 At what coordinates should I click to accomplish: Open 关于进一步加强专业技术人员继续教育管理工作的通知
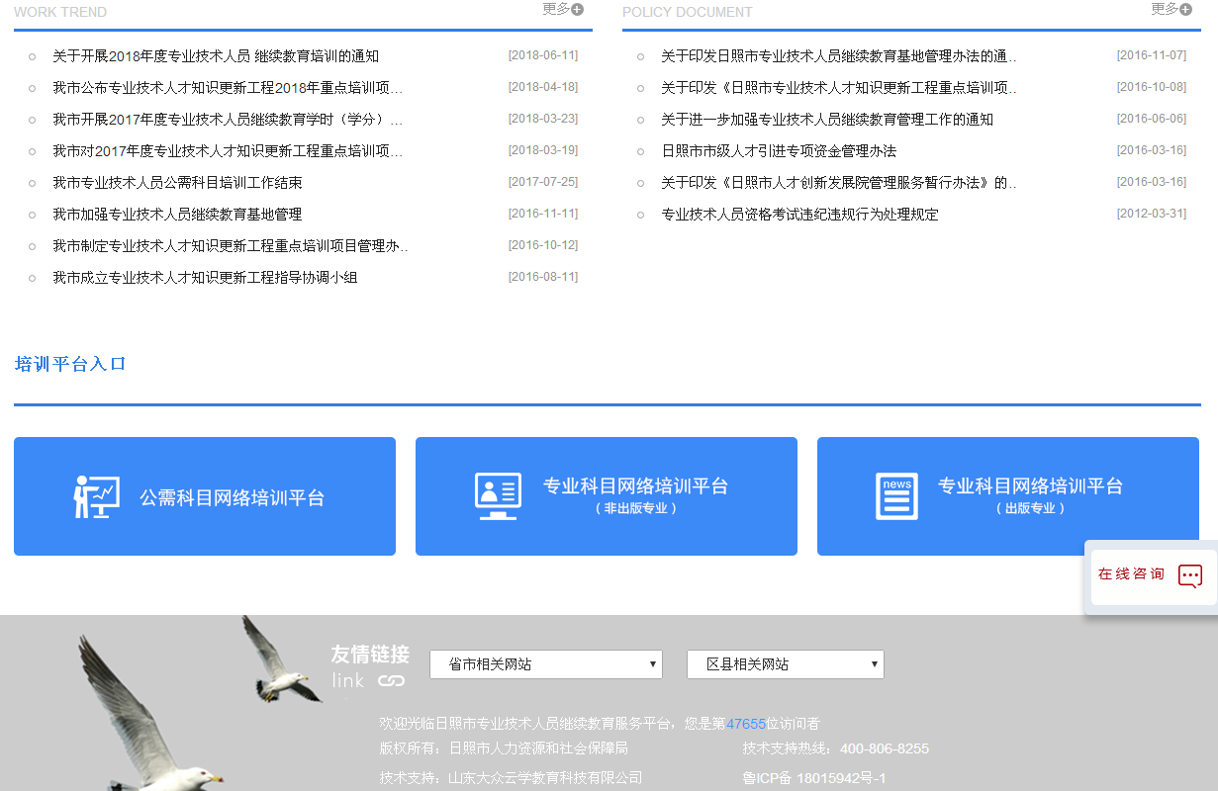[827, 120]
